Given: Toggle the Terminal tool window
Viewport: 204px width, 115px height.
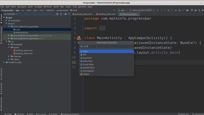Looking at the screenshot, I should click(19, 114).
